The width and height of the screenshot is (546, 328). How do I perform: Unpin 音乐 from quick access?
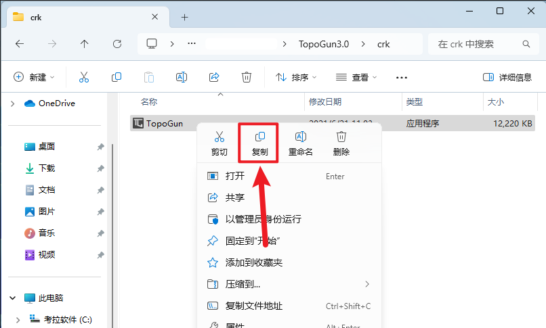pyautogui.click(x=101, y=233)
